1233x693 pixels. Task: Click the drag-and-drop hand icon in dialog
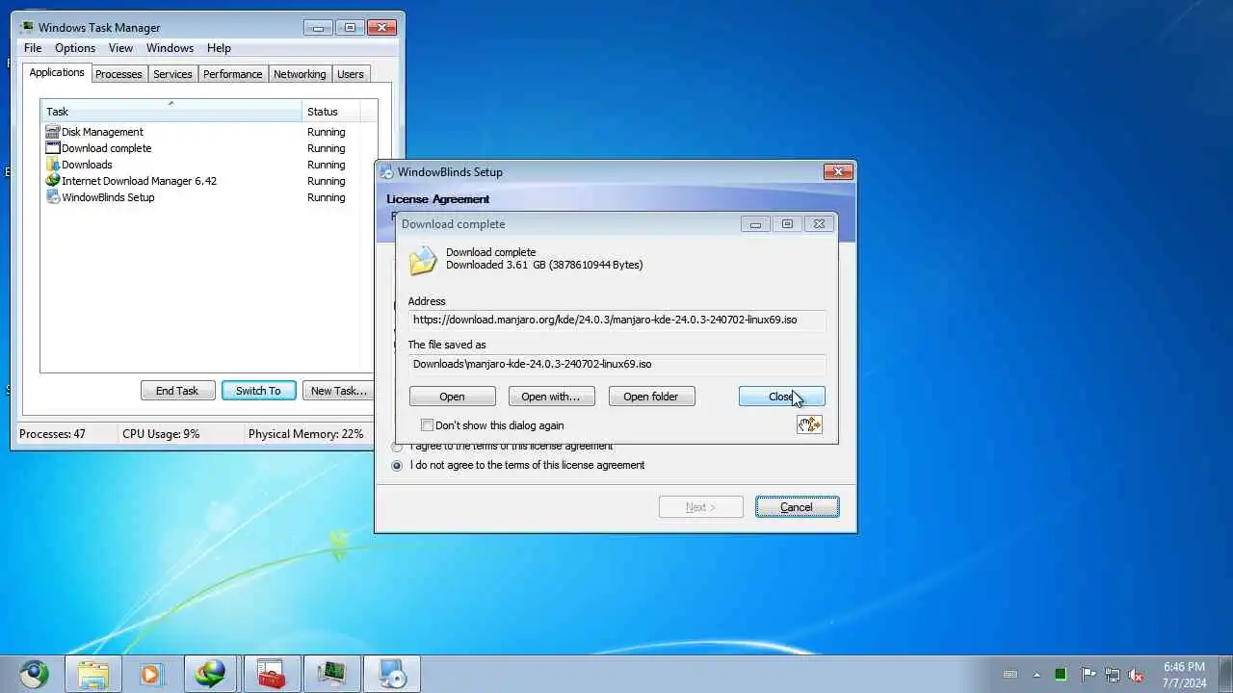pos(809,424)
